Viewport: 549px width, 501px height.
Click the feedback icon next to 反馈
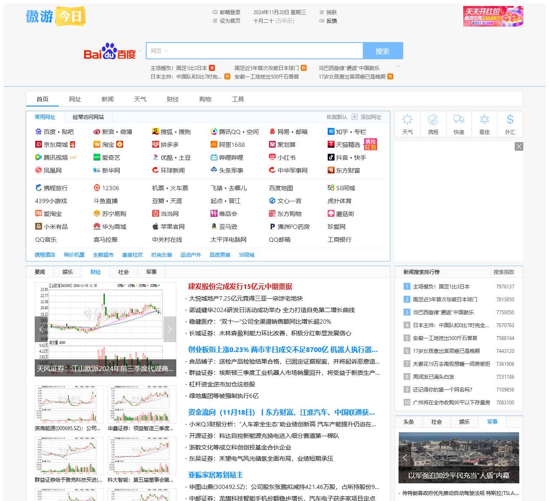pyautogui.click(x=322, y=21)
